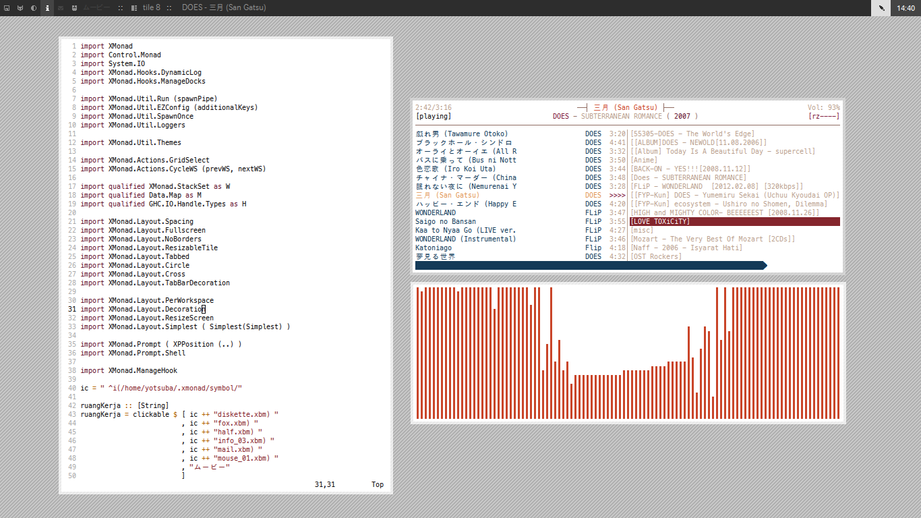The image size is (921, 518).
Task: Open the [misc] folder
Action: point(642,230)
